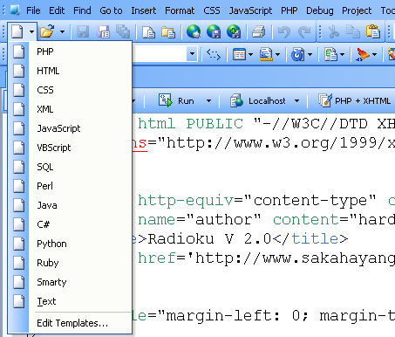Pick Ruby in the template menu
Image resolution: width=395 pixels, height=337 pixels.
coord(70,263)
